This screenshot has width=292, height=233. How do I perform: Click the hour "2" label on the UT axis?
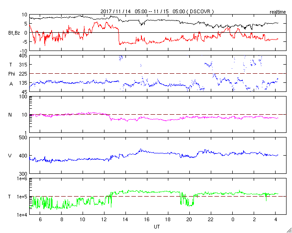point(254,219)
